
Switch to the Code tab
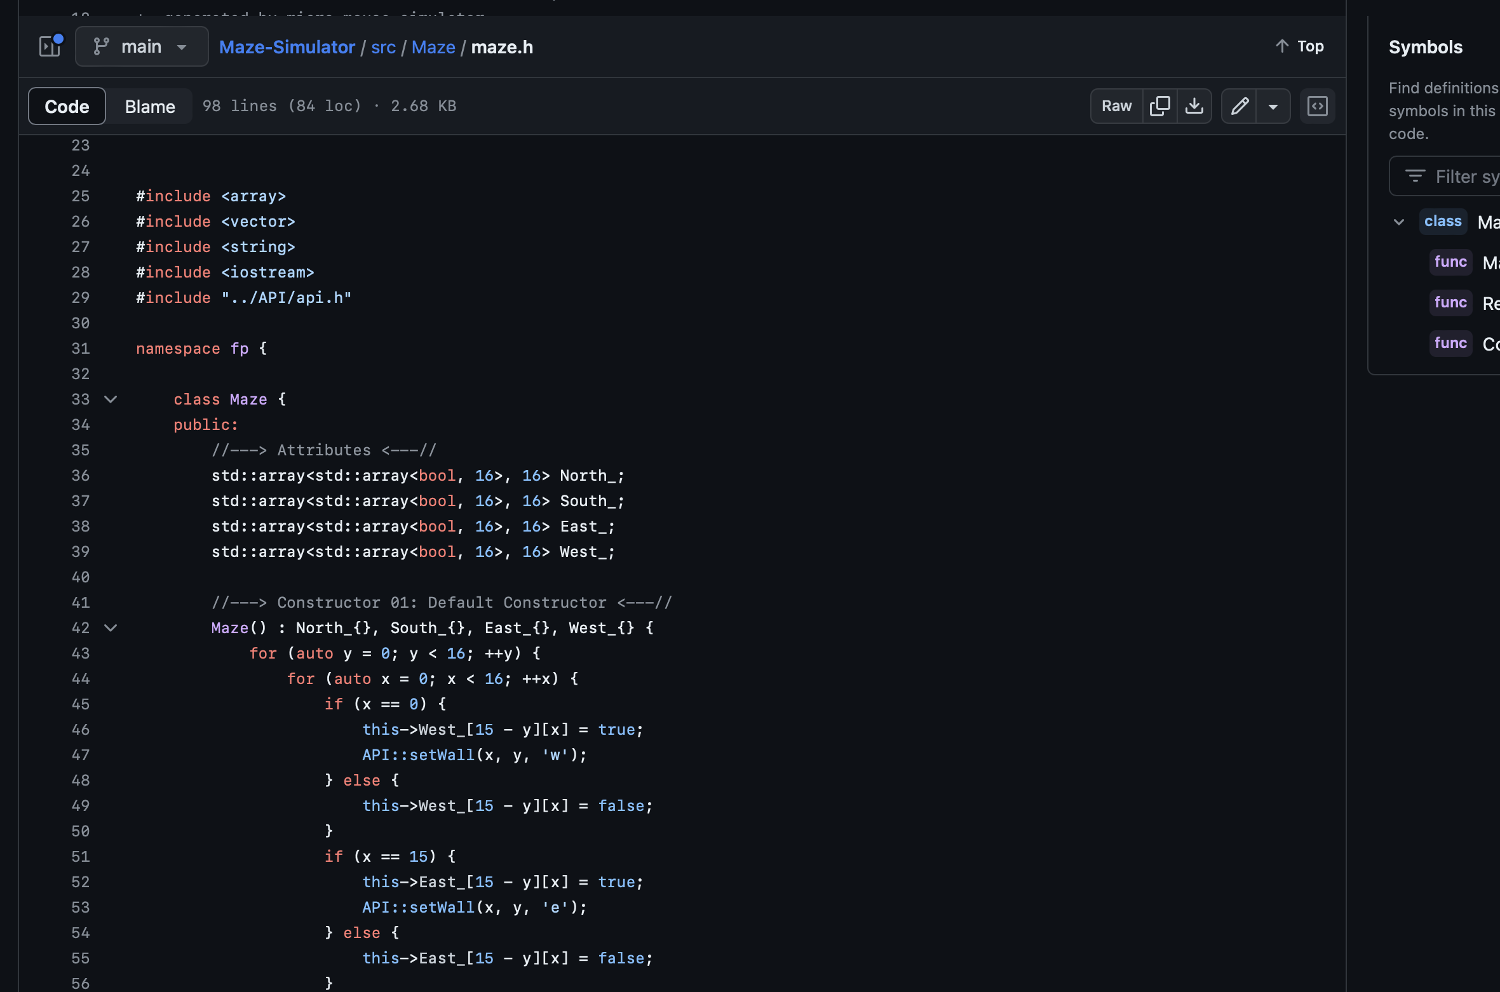[x=67, y=106]
